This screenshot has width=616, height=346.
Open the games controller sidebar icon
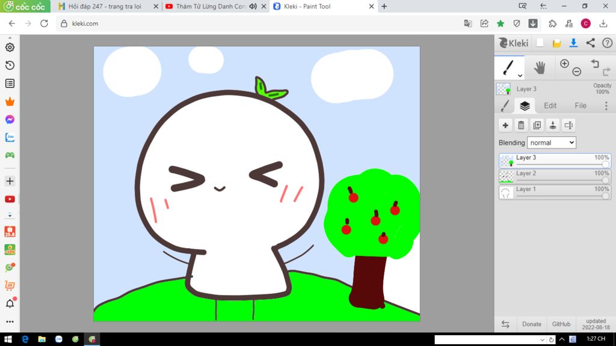coord(10,156)
